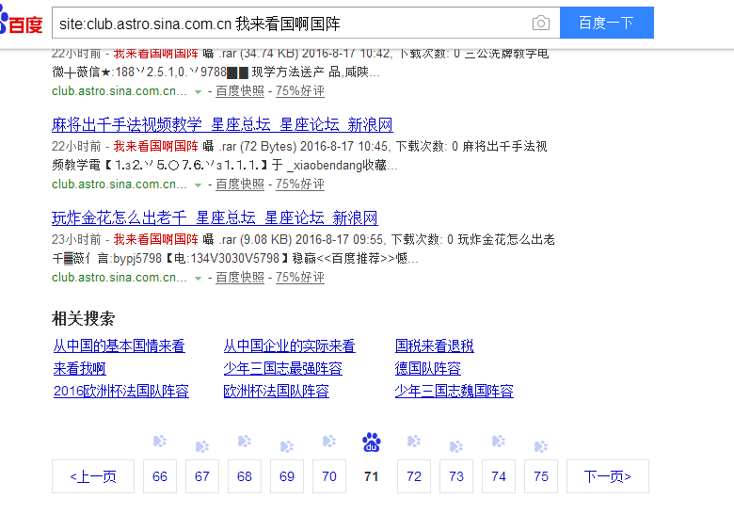Click the blue paw icon above page 71

click(372, 442)
